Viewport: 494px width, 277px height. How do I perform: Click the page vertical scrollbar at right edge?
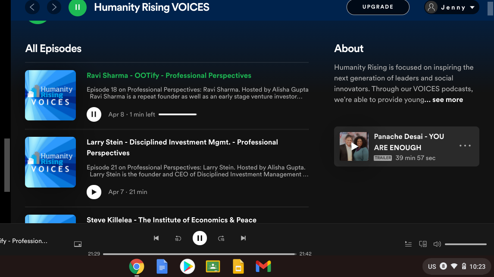click(490, 8)
